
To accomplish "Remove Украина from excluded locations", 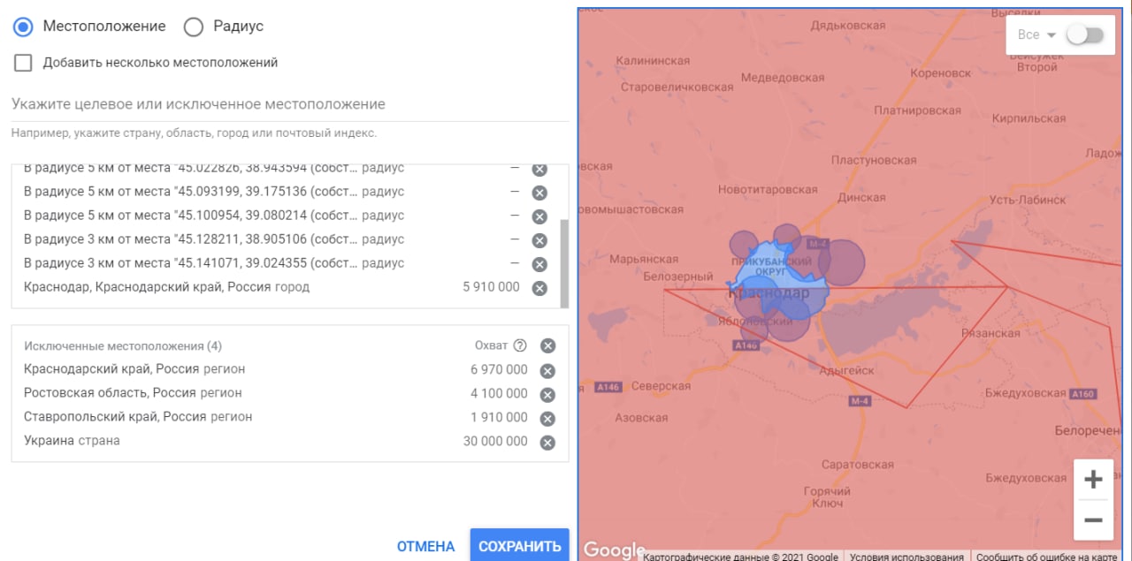I will click(x=547, y=443).
